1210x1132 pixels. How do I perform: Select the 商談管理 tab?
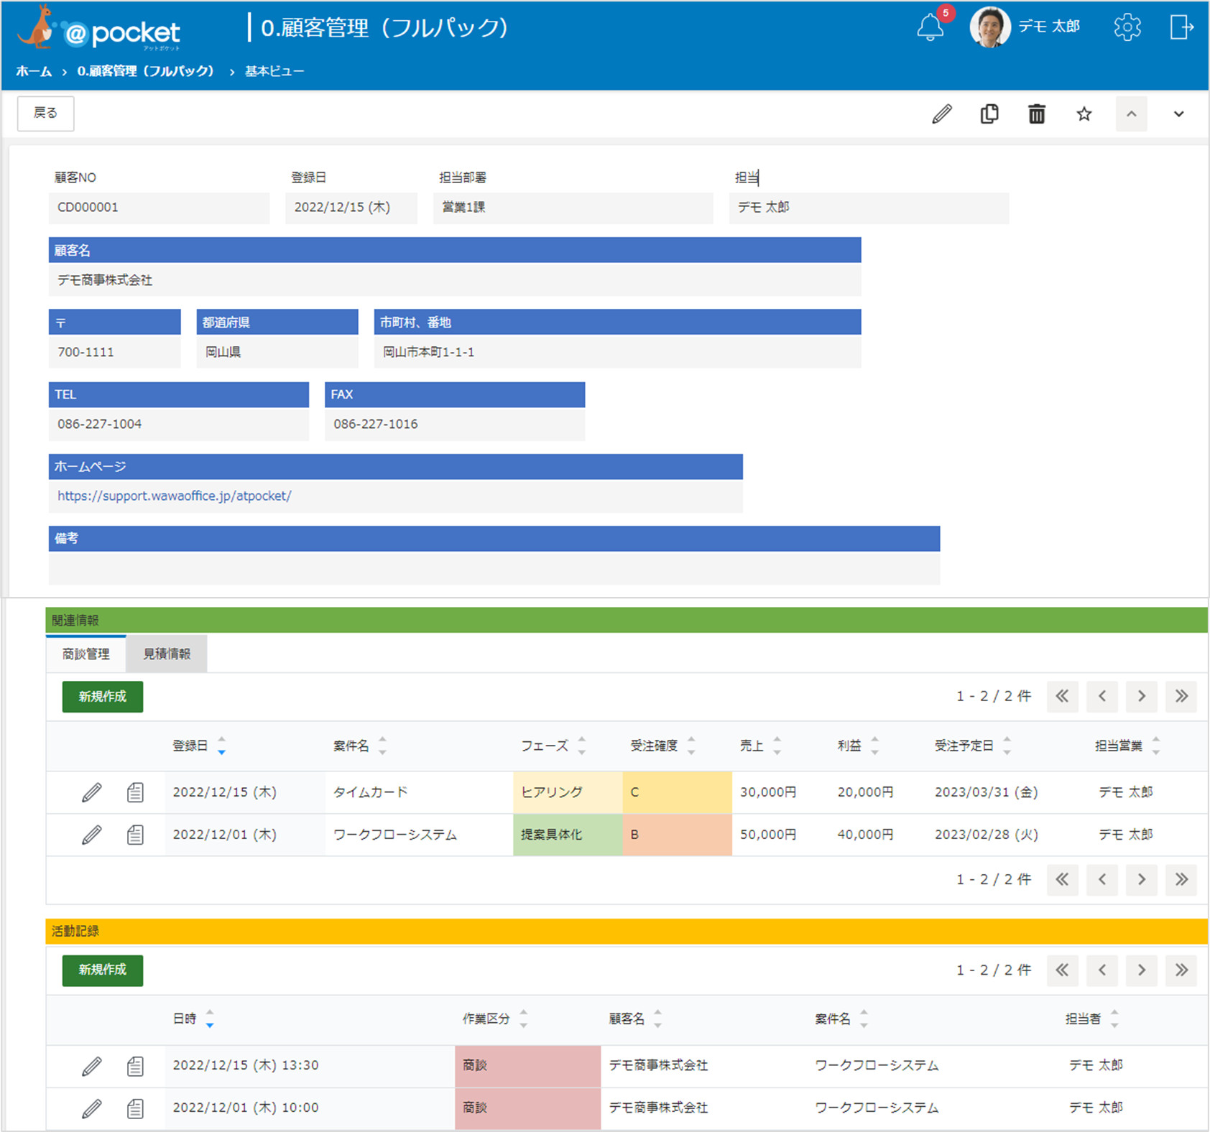(86, 654)
